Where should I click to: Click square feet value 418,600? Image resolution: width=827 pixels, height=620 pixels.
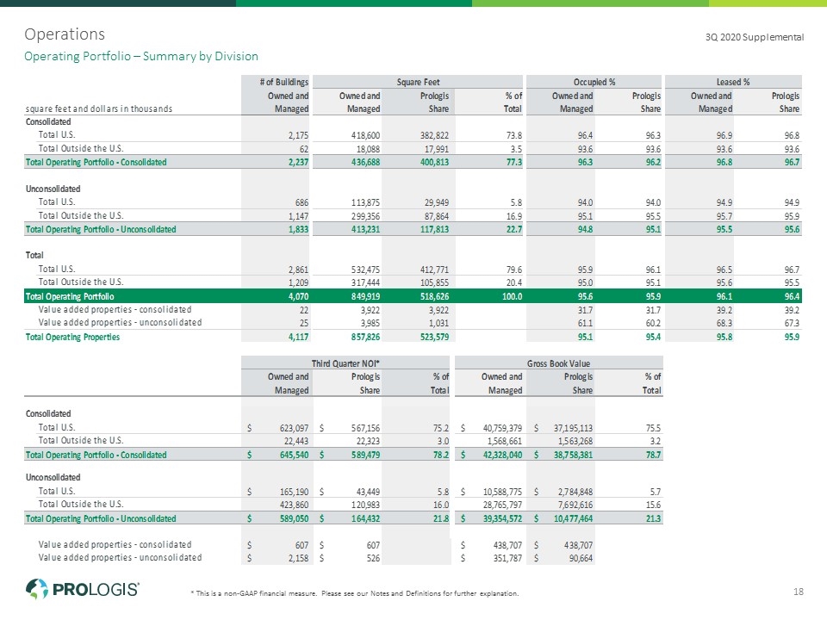tap(365, 135)
